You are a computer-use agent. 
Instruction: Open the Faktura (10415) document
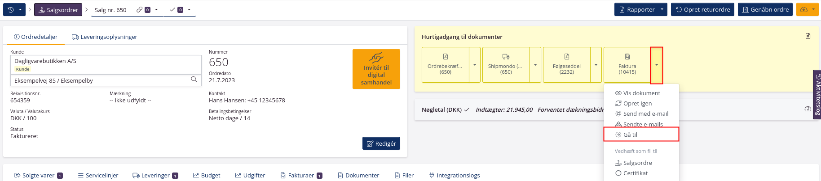[627, 65]
